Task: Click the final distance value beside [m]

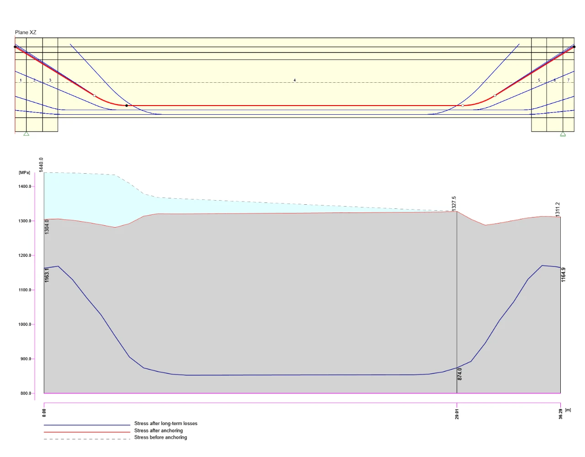Action: coord(561,414)
